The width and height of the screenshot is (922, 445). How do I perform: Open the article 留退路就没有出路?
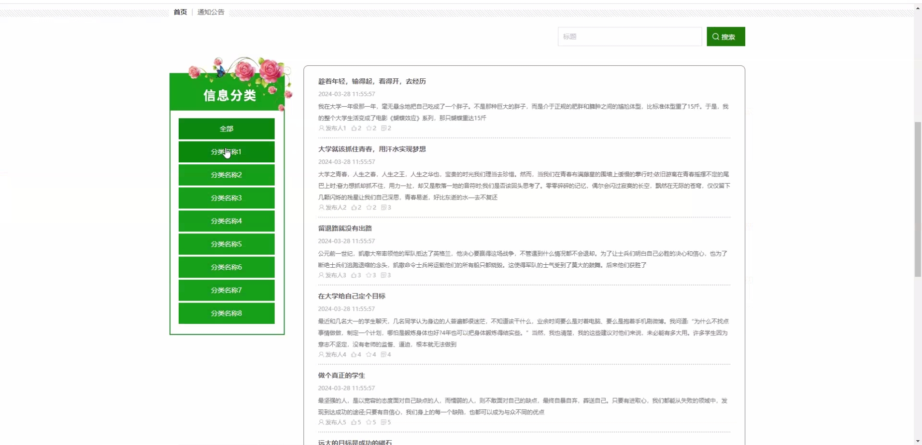click(x=345, y=228)
